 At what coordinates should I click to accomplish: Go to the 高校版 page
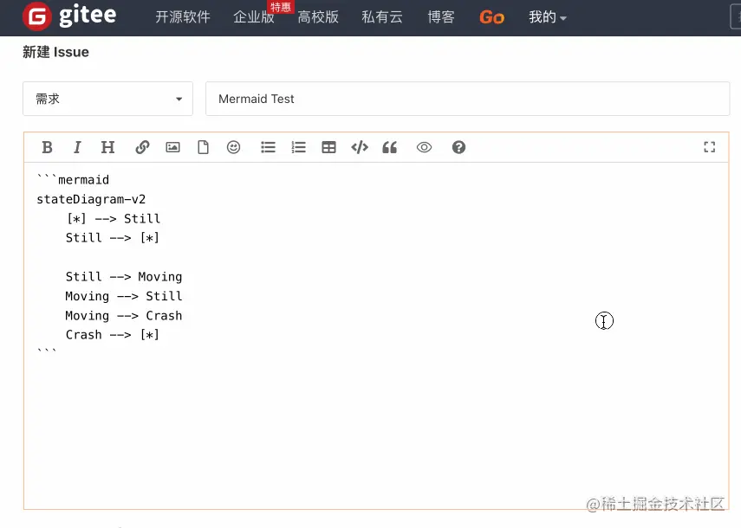coord(318,17)
